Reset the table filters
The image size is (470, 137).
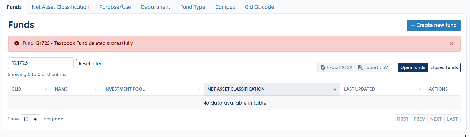pyautogui.click(x=91, y=64)
